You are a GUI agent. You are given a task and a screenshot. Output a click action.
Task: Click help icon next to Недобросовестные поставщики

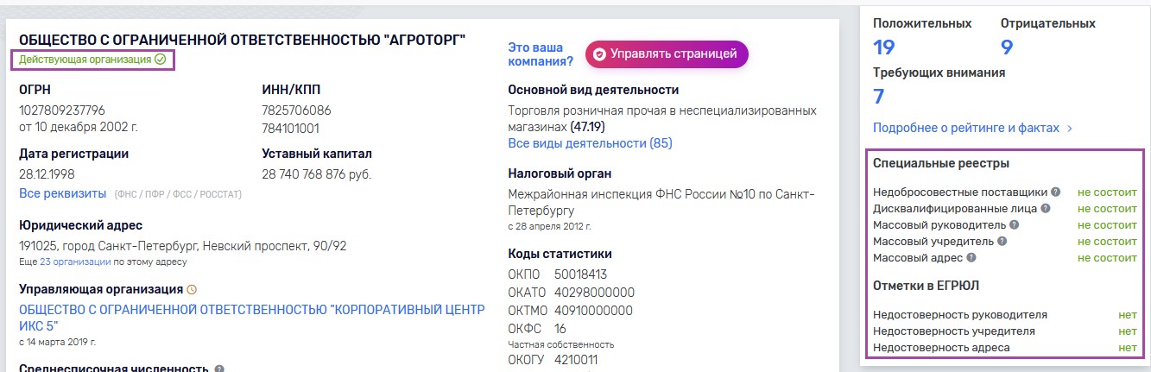click(x=1056, y=192)
